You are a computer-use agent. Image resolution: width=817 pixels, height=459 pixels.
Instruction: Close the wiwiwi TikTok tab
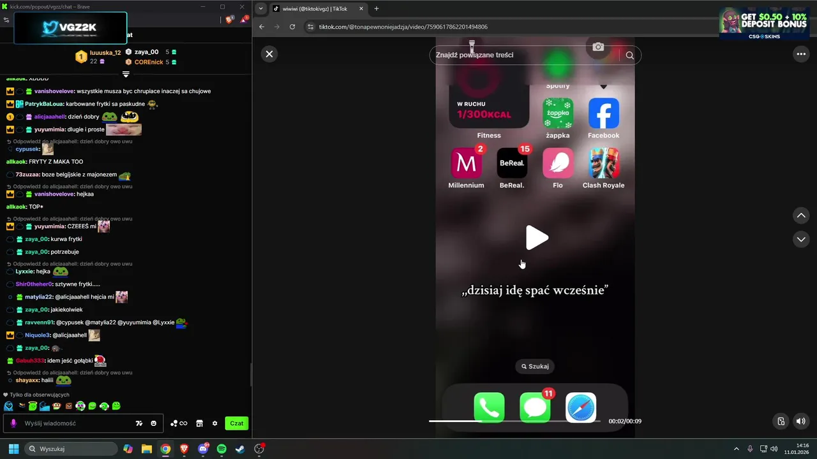coord(361,8)
